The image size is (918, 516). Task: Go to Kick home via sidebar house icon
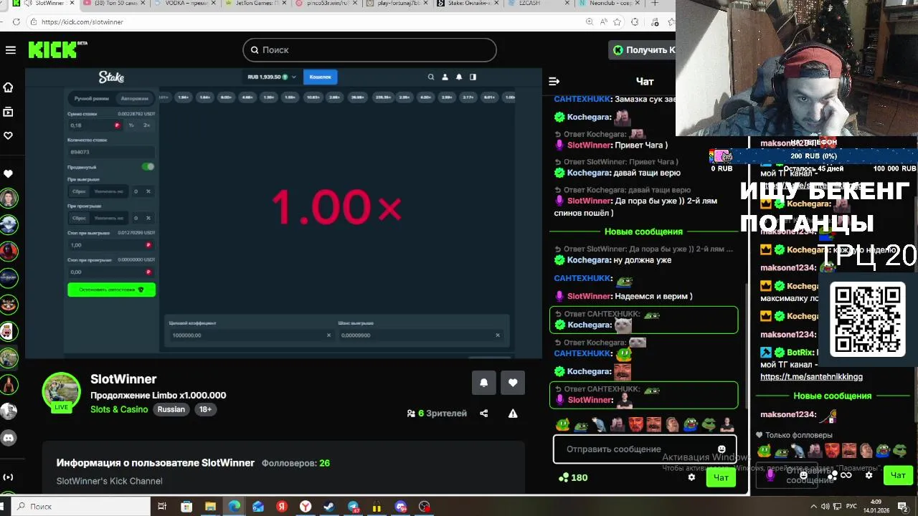[x=9, y=87]
